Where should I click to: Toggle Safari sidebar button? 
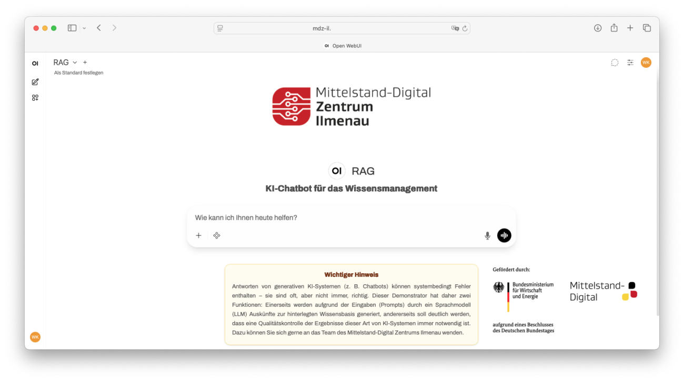(x=72, y=28)
